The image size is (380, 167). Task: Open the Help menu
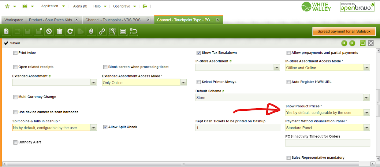click(97, 6)
